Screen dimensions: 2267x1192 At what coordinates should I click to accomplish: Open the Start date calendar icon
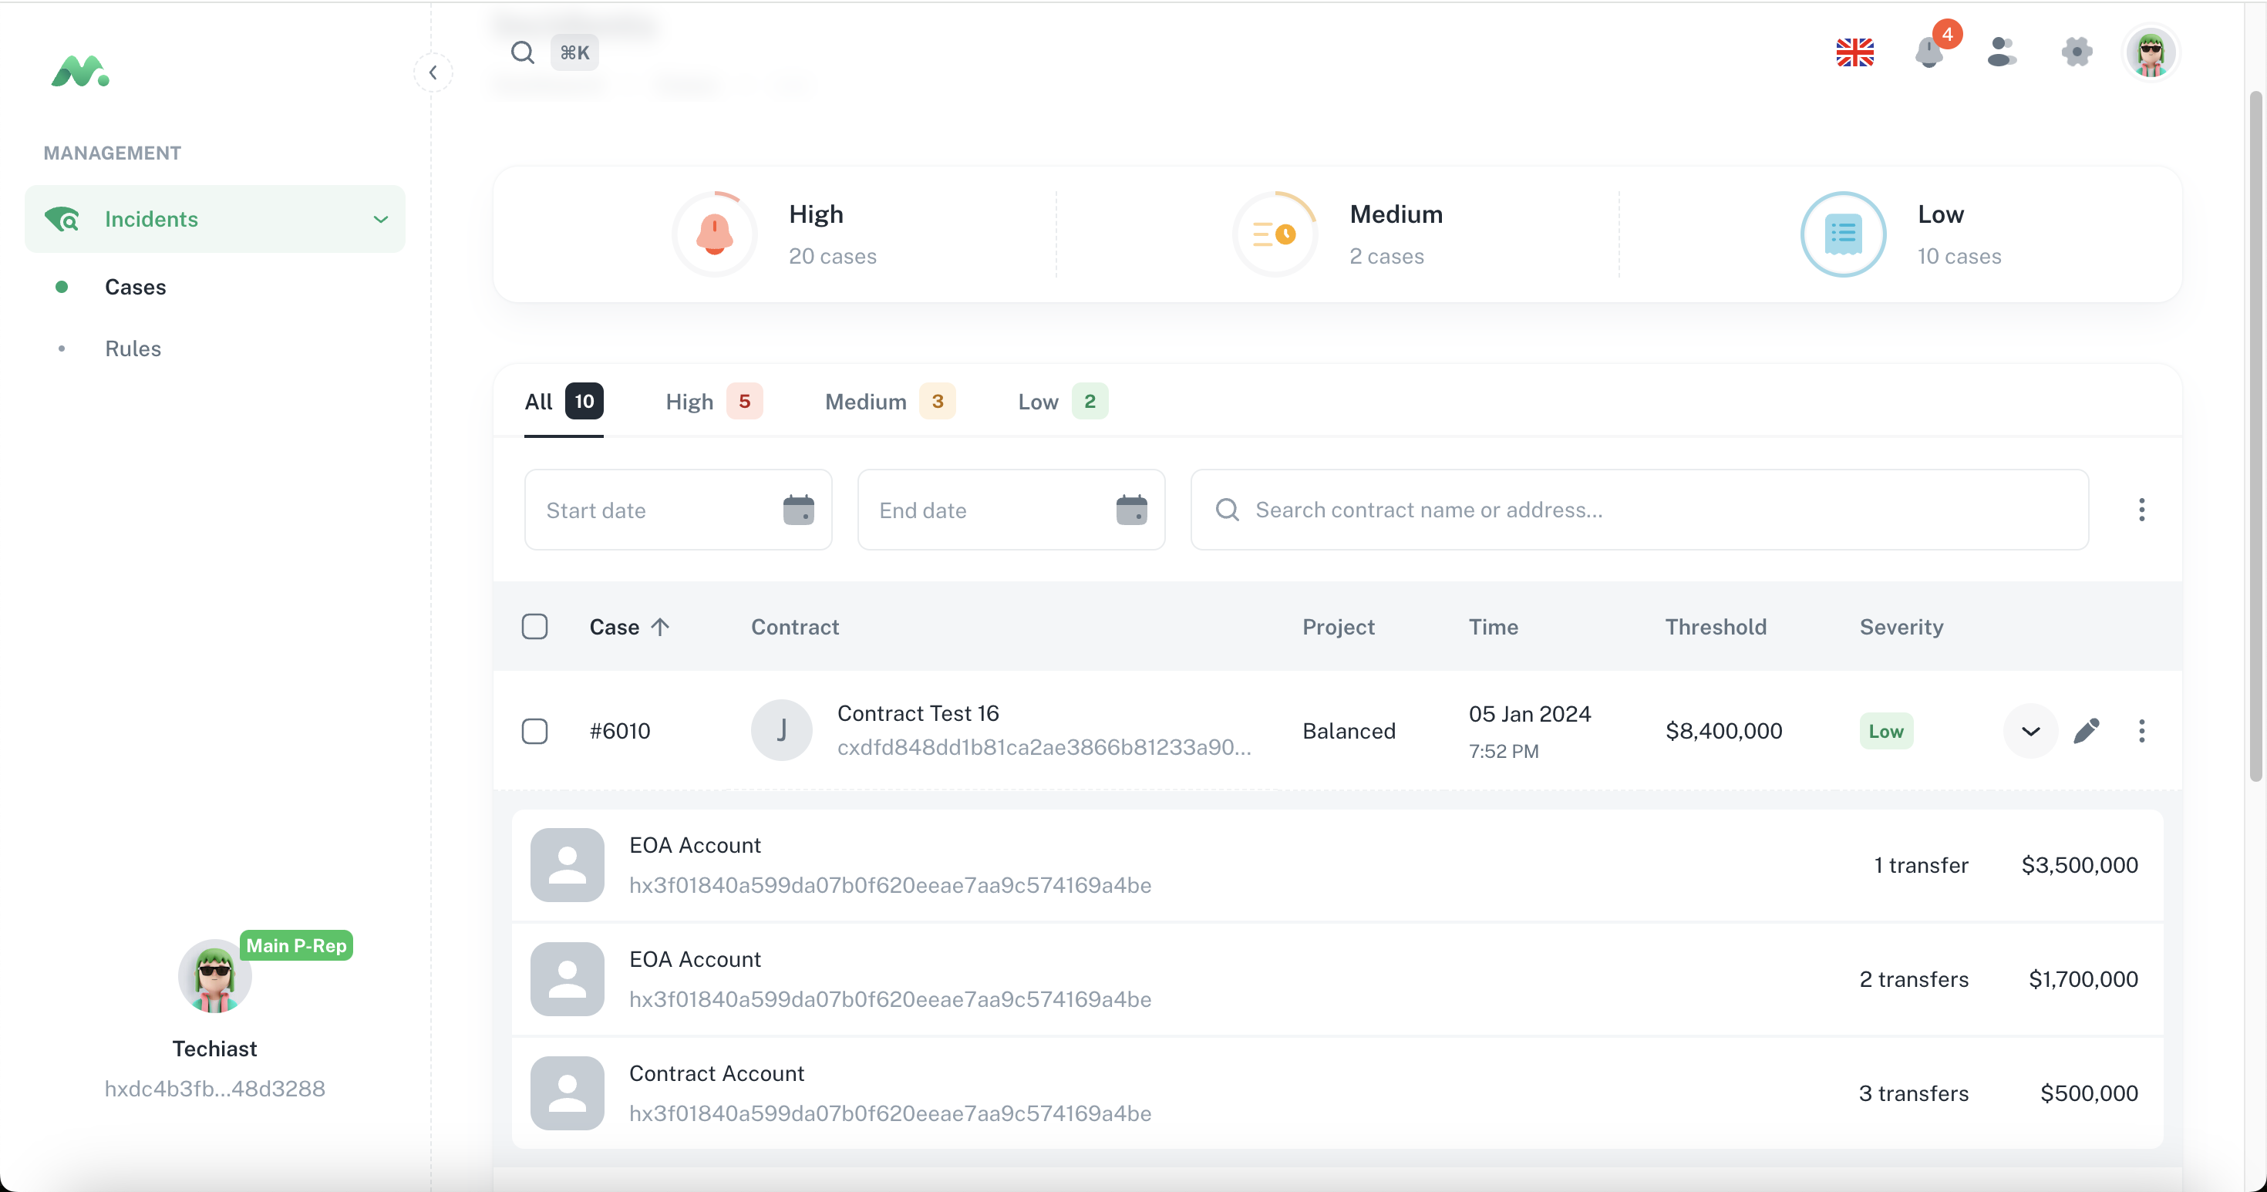point(798,510)
